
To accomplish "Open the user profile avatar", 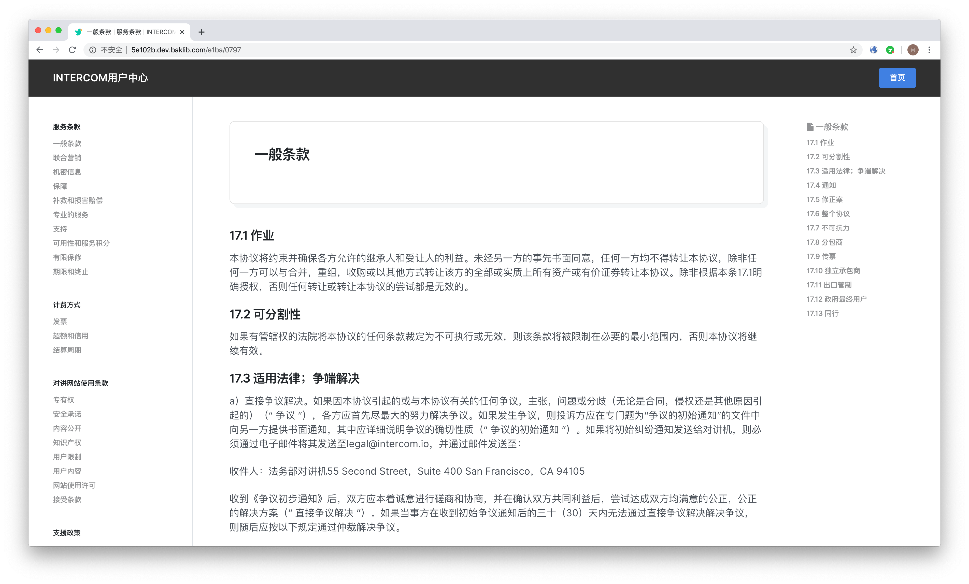I will (x=913, y=50).
